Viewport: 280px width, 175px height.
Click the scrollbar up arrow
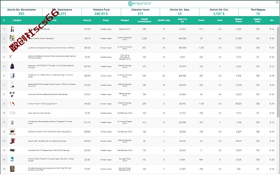[278, 26]
